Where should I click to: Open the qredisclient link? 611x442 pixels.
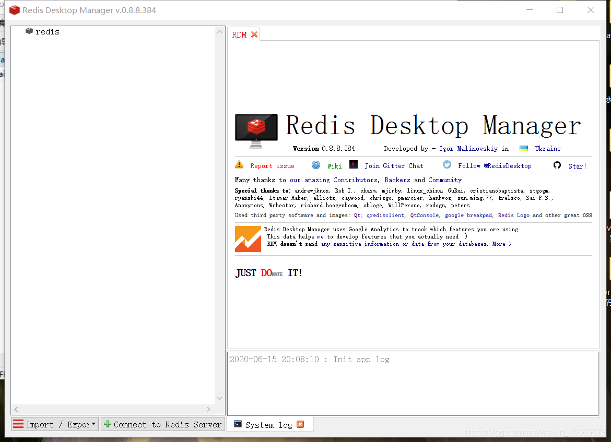pyautogui.click(x=385, y=216)
